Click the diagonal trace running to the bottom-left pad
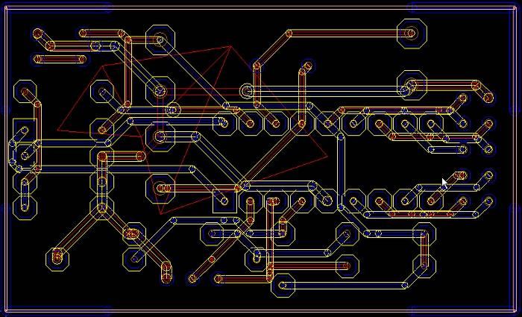 coord(78,233)
